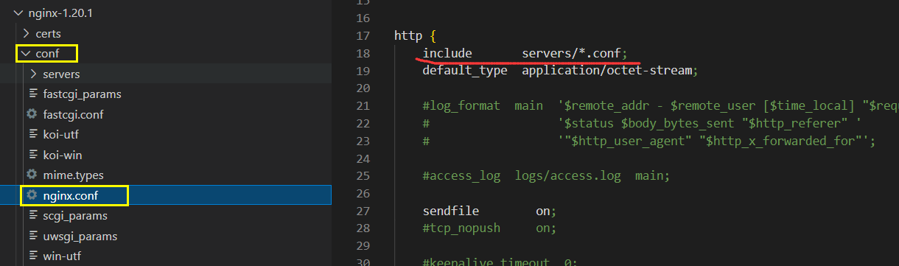Click 'sendfile' directive on line 27
Viewport: 899px width, 266px height.
pyautogui.click(x=451, y=211)
